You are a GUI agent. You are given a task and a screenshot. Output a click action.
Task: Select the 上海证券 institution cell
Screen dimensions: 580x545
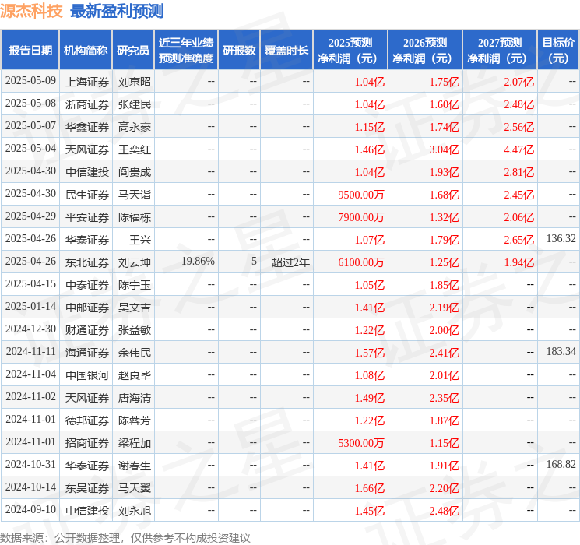(x=87, y=82)
